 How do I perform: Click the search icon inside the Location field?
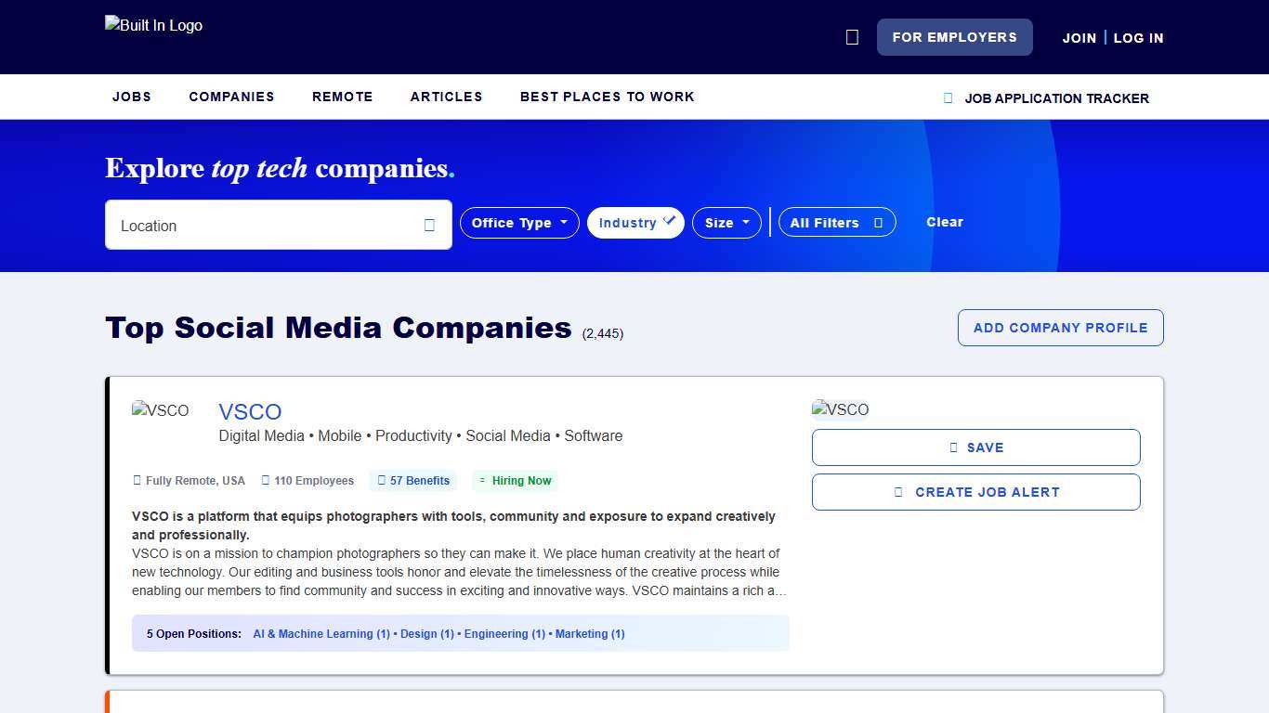(x=429, y=225)
